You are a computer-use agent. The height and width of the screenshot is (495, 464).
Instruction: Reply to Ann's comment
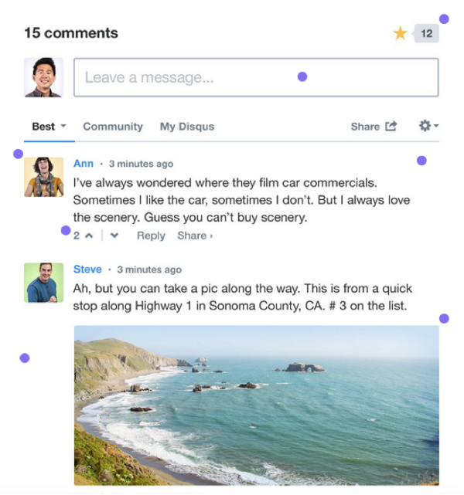(151, 236)
